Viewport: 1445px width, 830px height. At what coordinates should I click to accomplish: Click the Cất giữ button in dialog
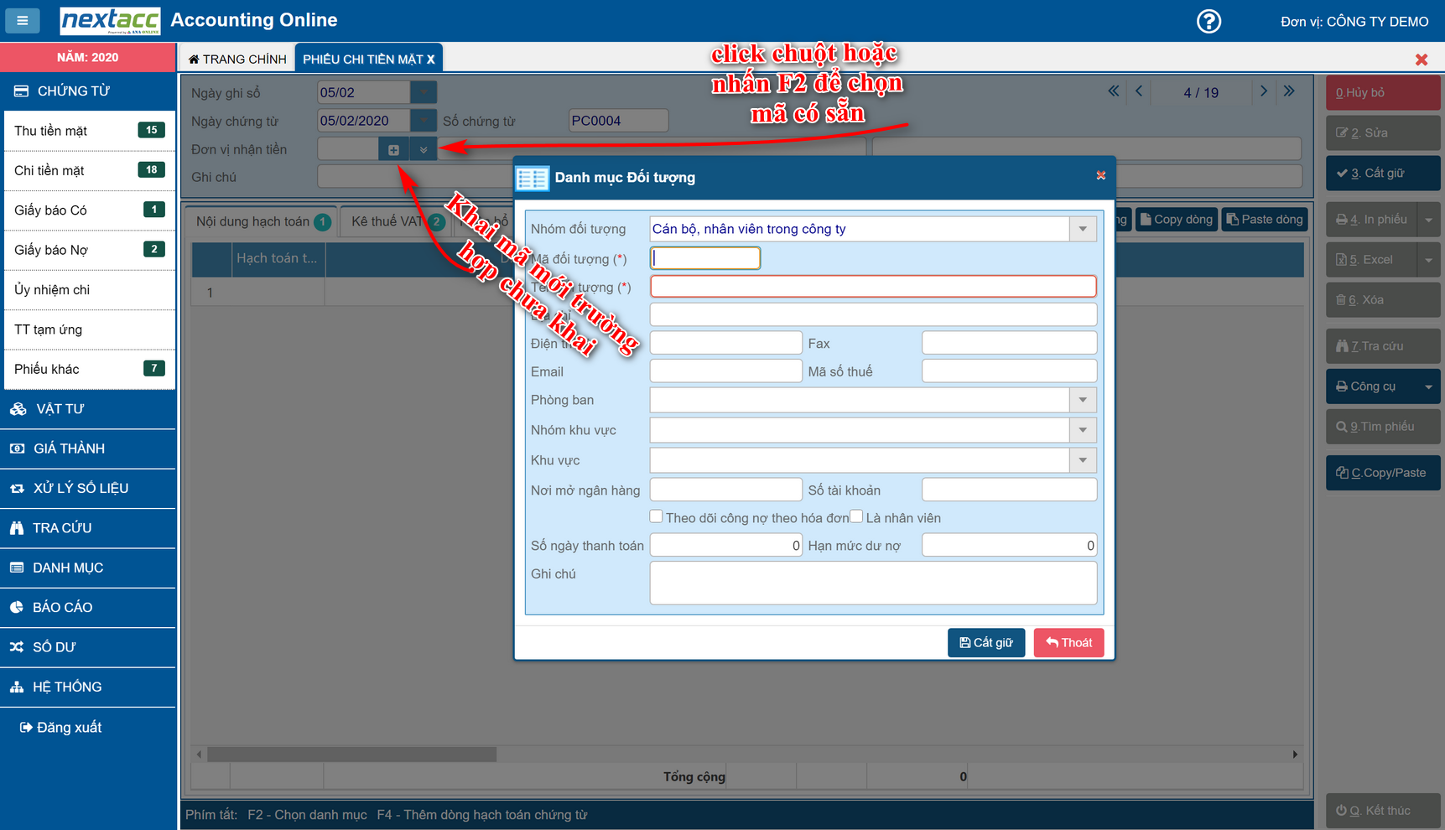point(985,642)
